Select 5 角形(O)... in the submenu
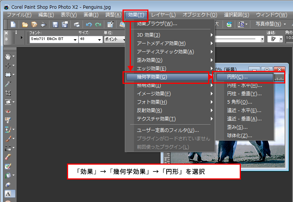The height and width of the screenshot is (202, 293). 245,102
